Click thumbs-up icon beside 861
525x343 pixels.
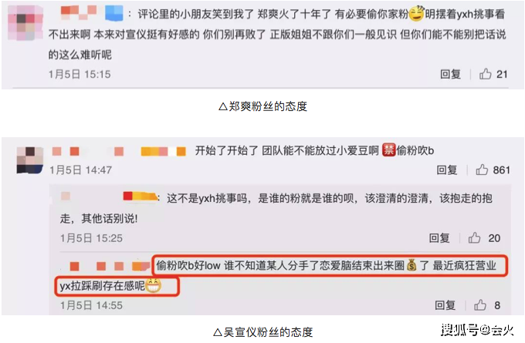coord(482,170)
